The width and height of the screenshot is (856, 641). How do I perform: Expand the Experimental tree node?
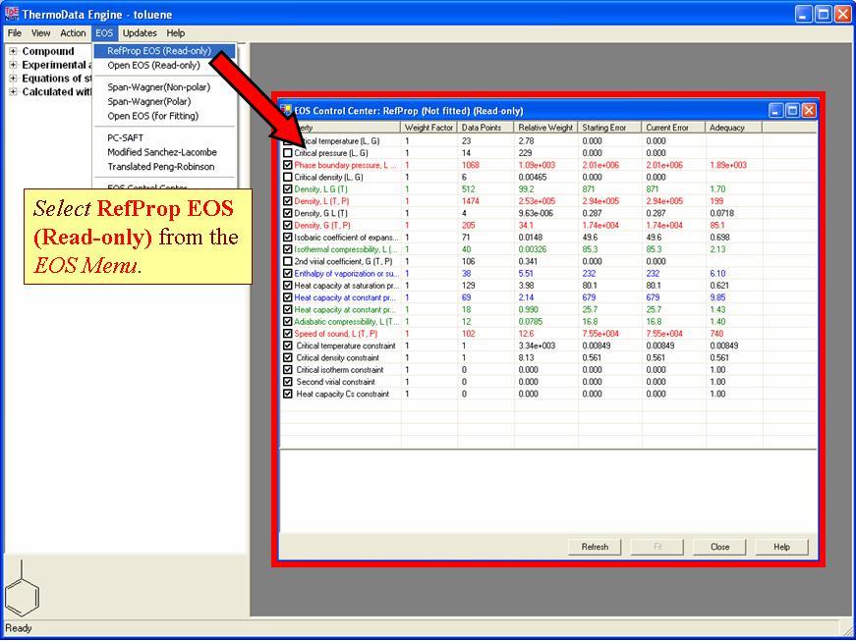[13, 65]
